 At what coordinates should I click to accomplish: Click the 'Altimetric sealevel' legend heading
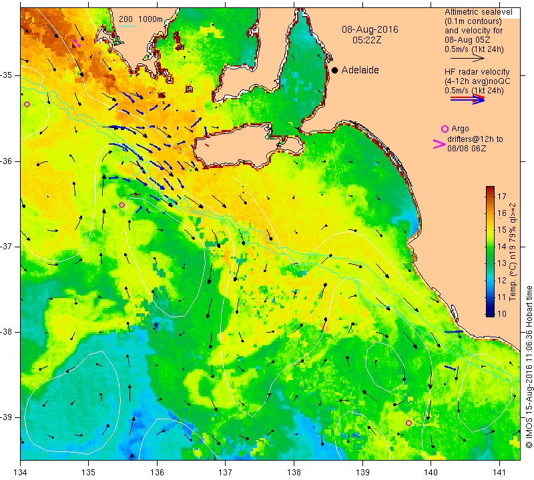(x=478, y=12)
